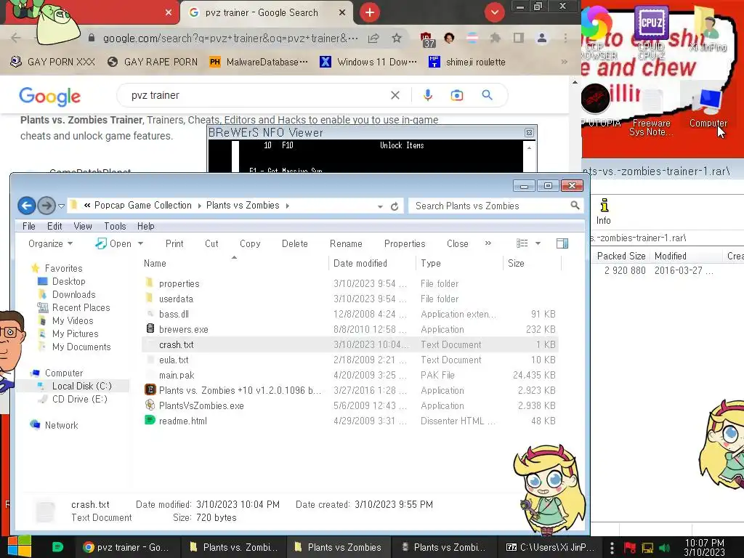
Task: Open recent locations arrow next to Forward
Action: pos(61,206)
